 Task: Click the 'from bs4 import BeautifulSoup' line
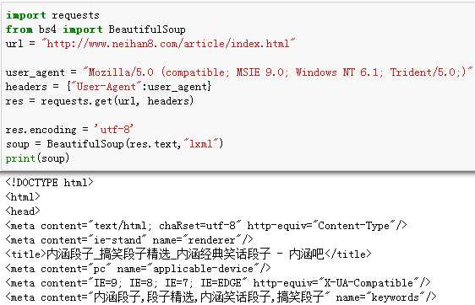(96, 29)
